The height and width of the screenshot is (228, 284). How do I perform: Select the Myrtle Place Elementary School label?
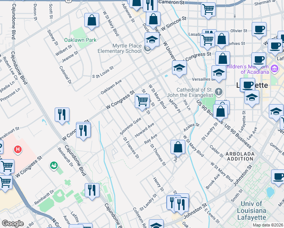point(120,48)
